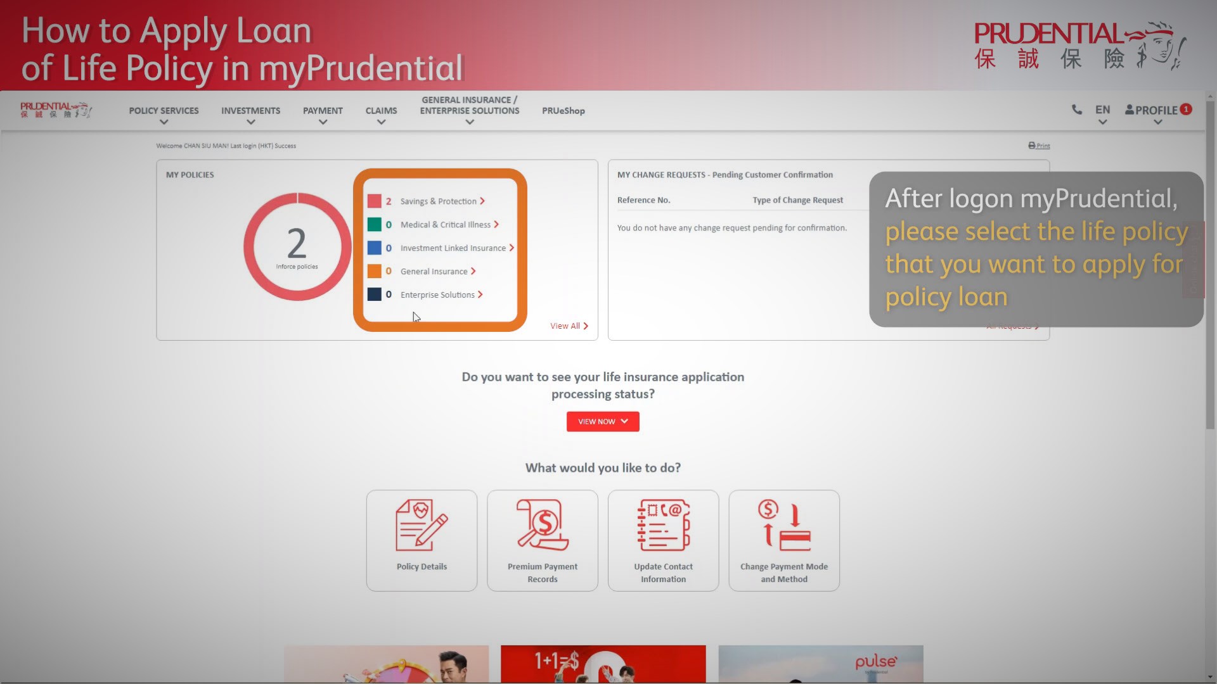Viewport: 1217px width, 684px height.
Task: Click the Print link
Action: (1043, 146)
